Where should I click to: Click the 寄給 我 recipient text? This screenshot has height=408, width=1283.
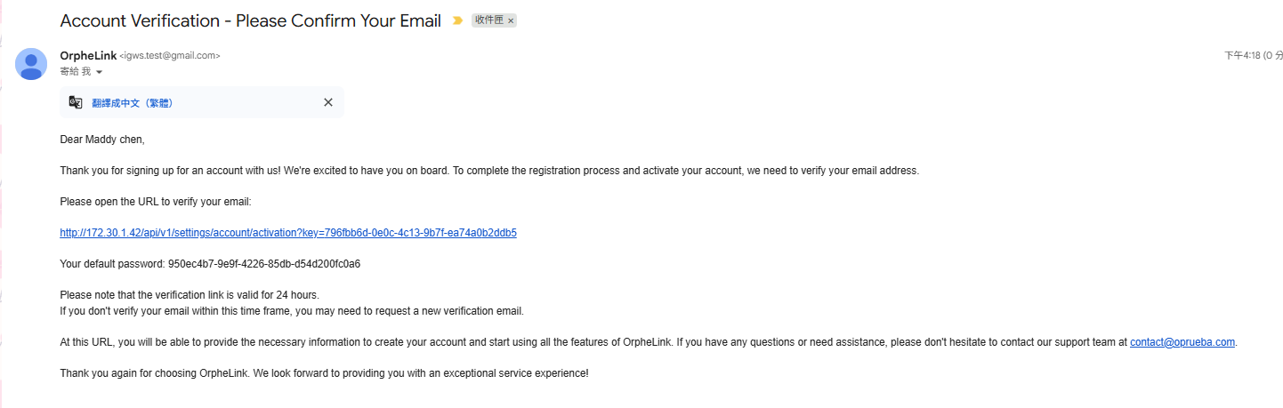76,72
